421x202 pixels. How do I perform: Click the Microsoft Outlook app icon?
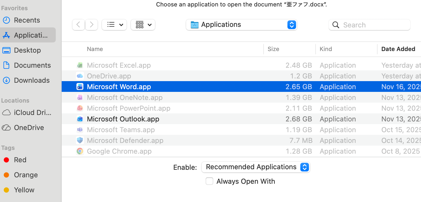coord(80,119)
